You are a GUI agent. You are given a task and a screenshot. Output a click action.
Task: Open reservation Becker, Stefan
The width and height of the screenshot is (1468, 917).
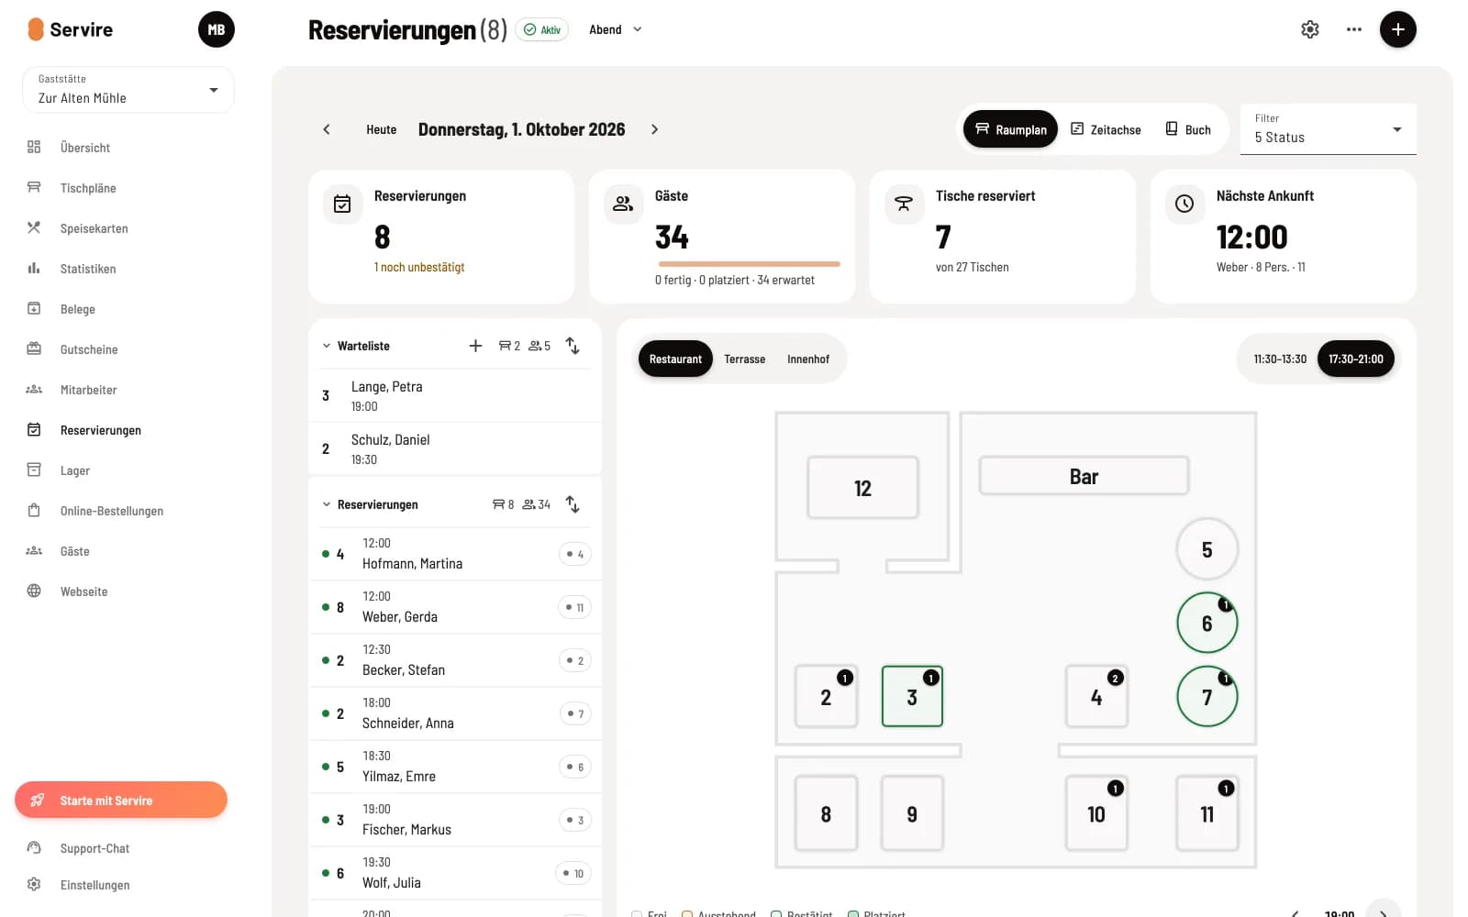point(455,660)
